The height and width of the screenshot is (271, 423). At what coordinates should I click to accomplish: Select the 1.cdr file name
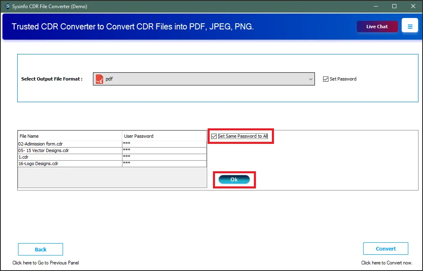click(70, 157)
